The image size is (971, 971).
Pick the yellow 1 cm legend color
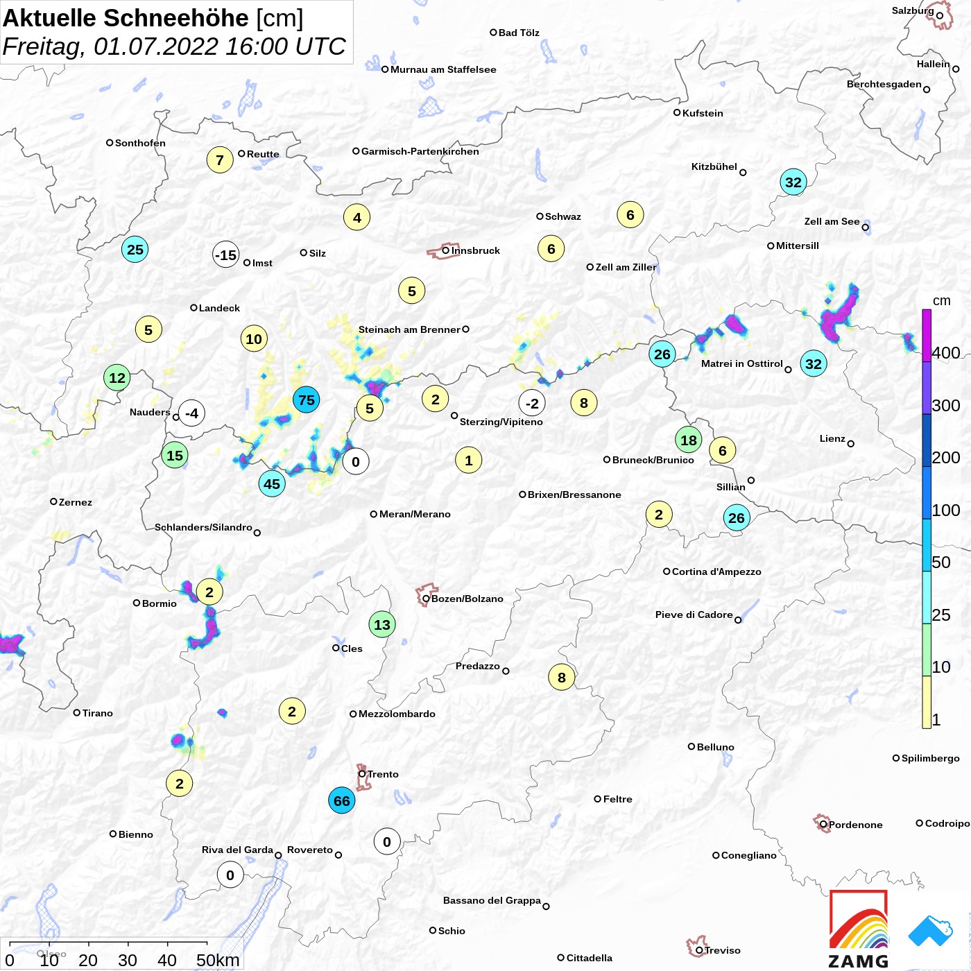coord(927,702)
